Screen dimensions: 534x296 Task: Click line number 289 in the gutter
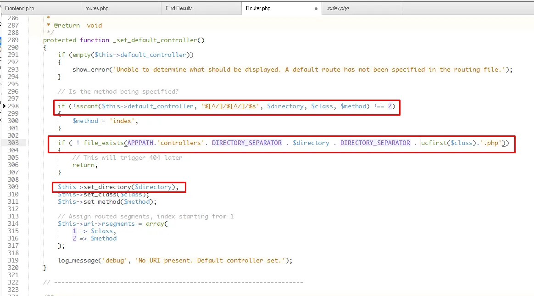click(13, 40)
